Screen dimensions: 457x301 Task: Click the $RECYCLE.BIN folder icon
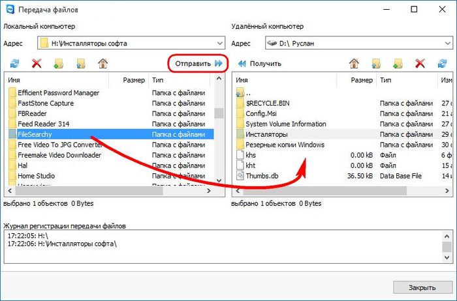click(x=240, y=103)
